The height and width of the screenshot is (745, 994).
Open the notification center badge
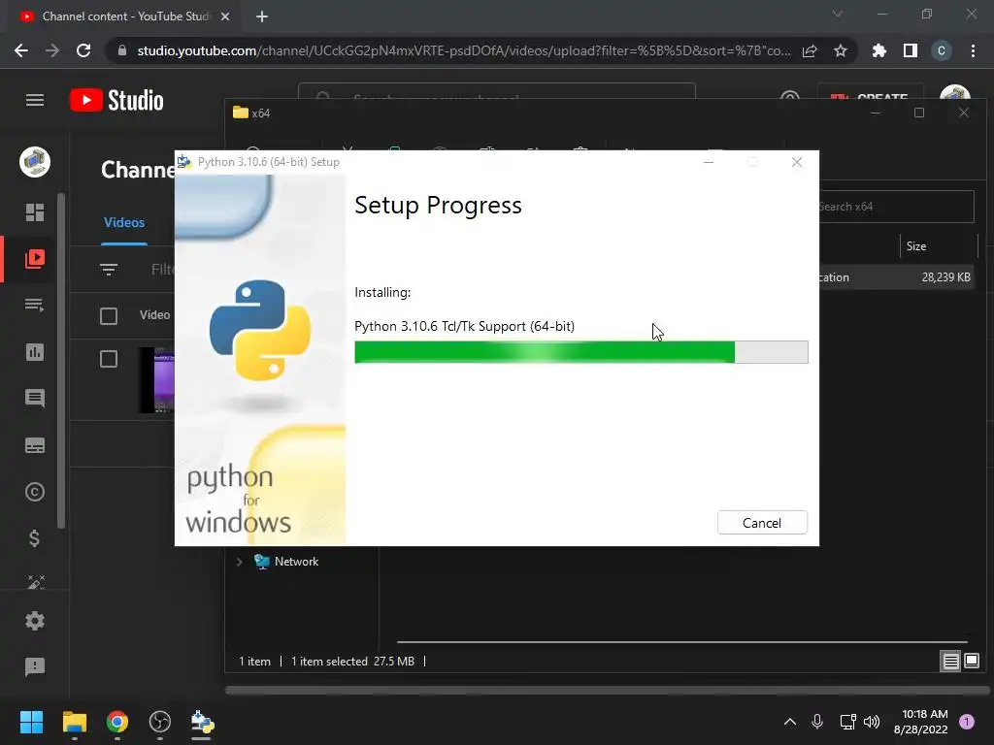coord(967,722)
